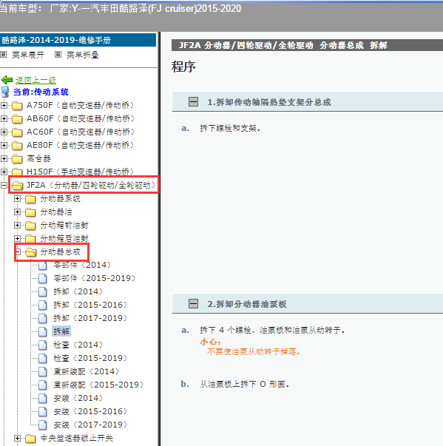Expand the AE80F folder node
This screenshot has width=443, height=446.
click(4, 146)
